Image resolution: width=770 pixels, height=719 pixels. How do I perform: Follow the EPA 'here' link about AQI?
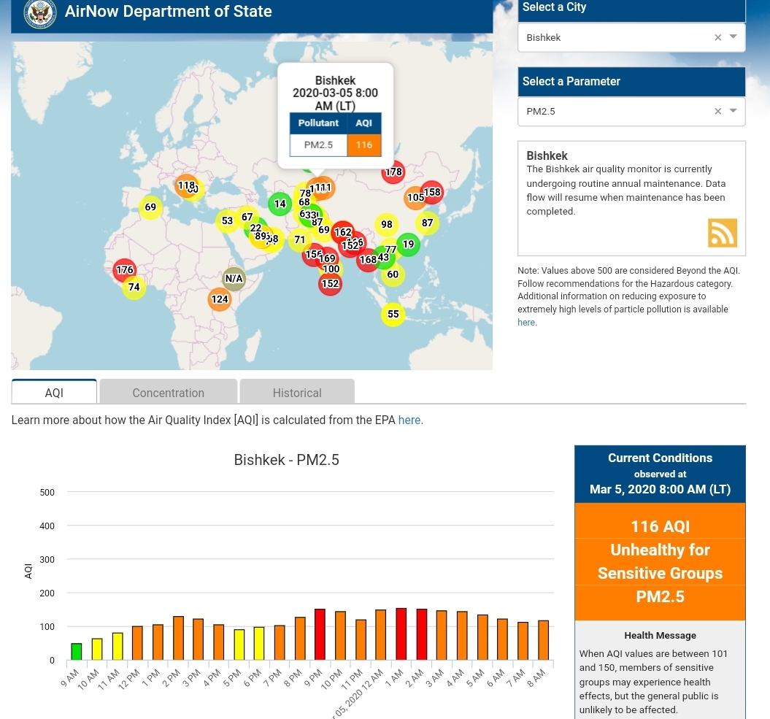[409, 420]
